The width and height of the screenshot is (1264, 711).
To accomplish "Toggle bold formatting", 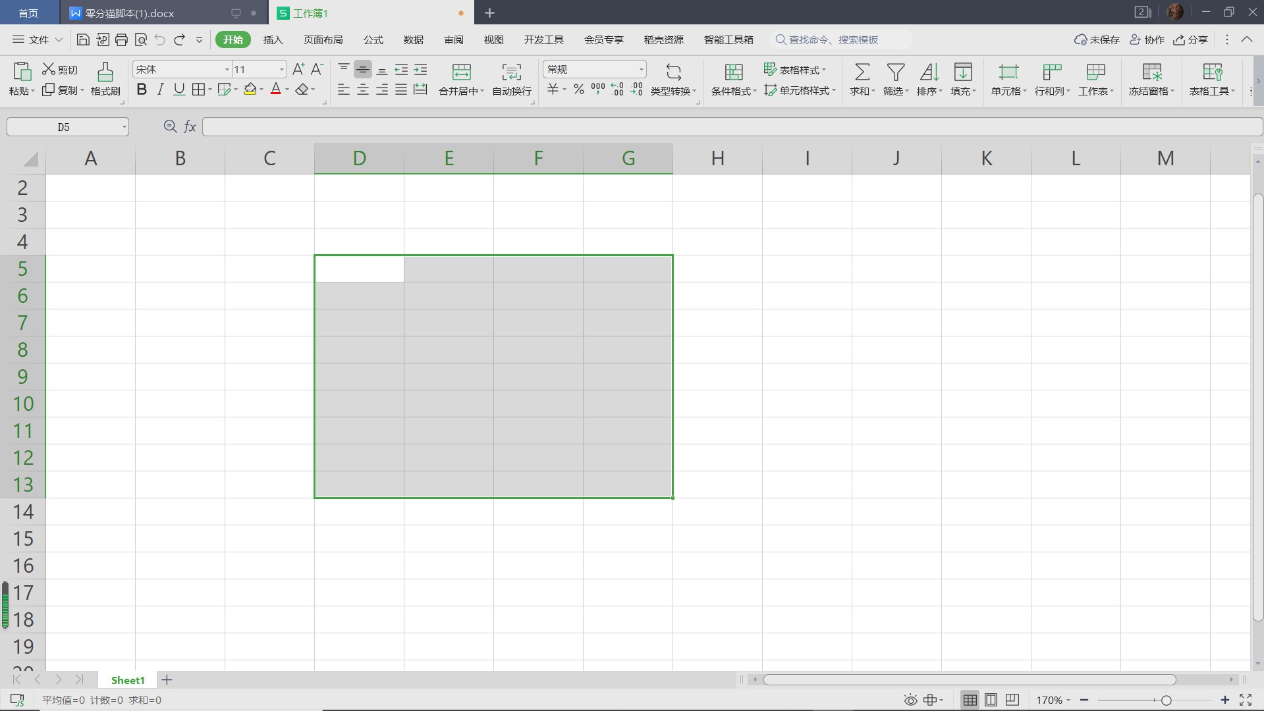I will (x=142, y=90).
